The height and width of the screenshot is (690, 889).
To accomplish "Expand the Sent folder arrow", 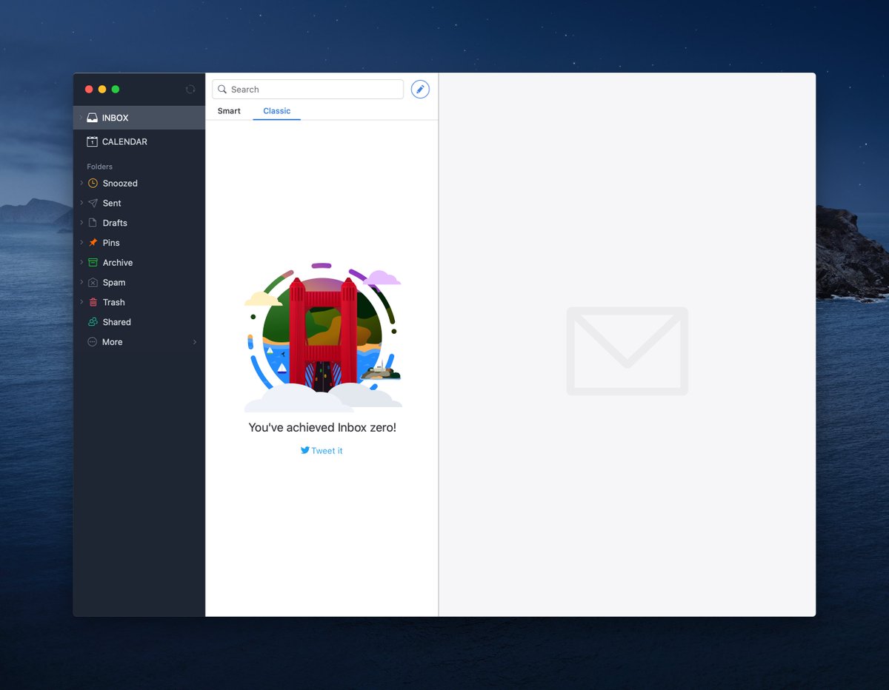I will [x=81, y=203].
